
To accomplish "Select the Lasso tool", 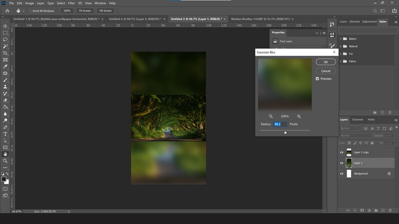I will (5, 40).
